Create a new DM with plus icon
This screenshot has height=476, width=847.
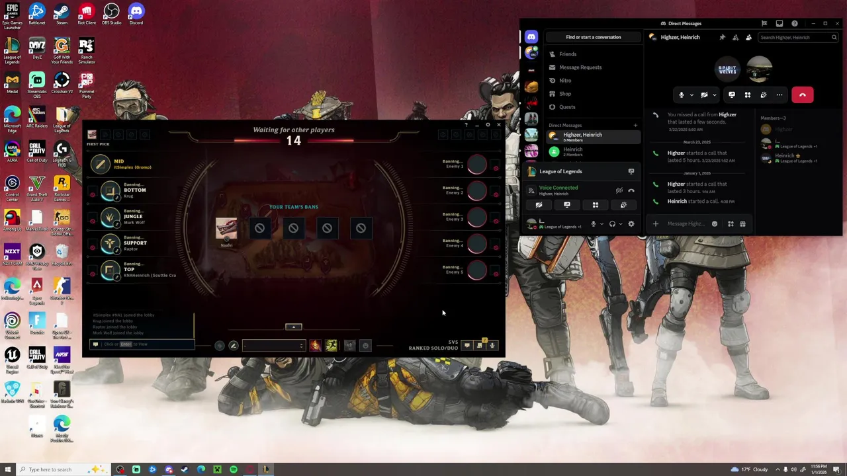point(635,125)
